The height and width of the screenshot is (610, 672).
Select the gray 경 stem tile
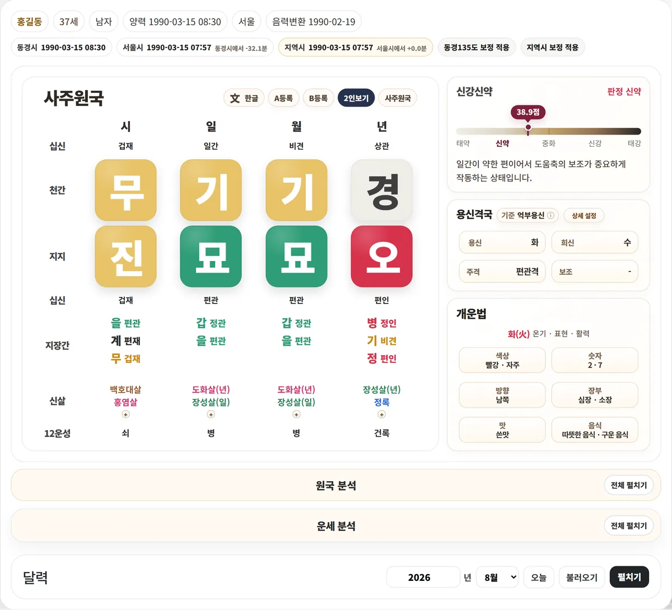tap(381, 190)
